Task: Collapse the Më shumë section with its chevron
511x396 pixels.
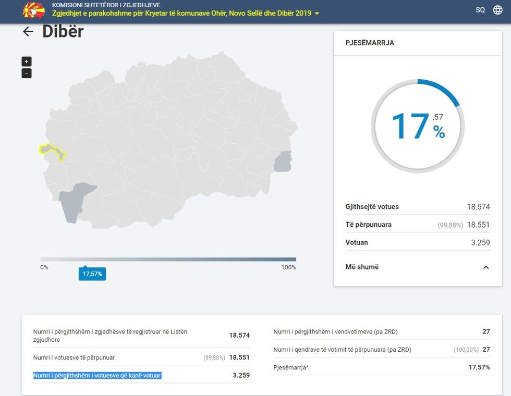Action: pos(486,267)
